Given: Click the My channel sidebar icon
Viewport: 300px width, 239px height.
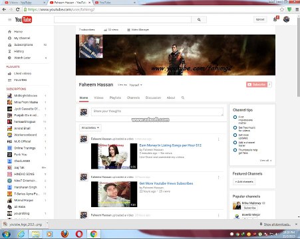Looking at the screenshot, I should click(x=9, y=38).
